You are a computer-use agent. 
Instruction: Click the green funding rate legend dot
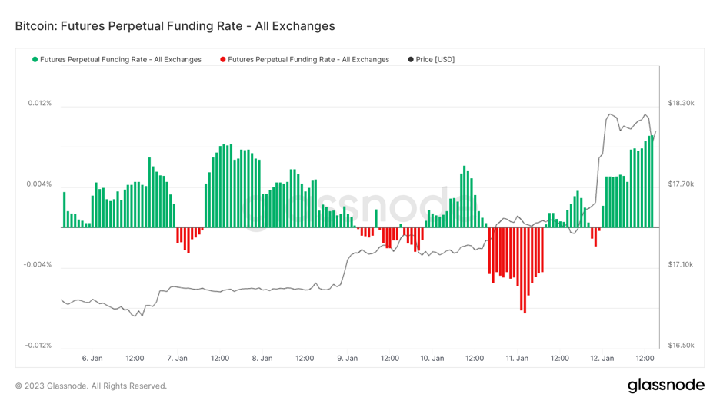coord(35,60)
